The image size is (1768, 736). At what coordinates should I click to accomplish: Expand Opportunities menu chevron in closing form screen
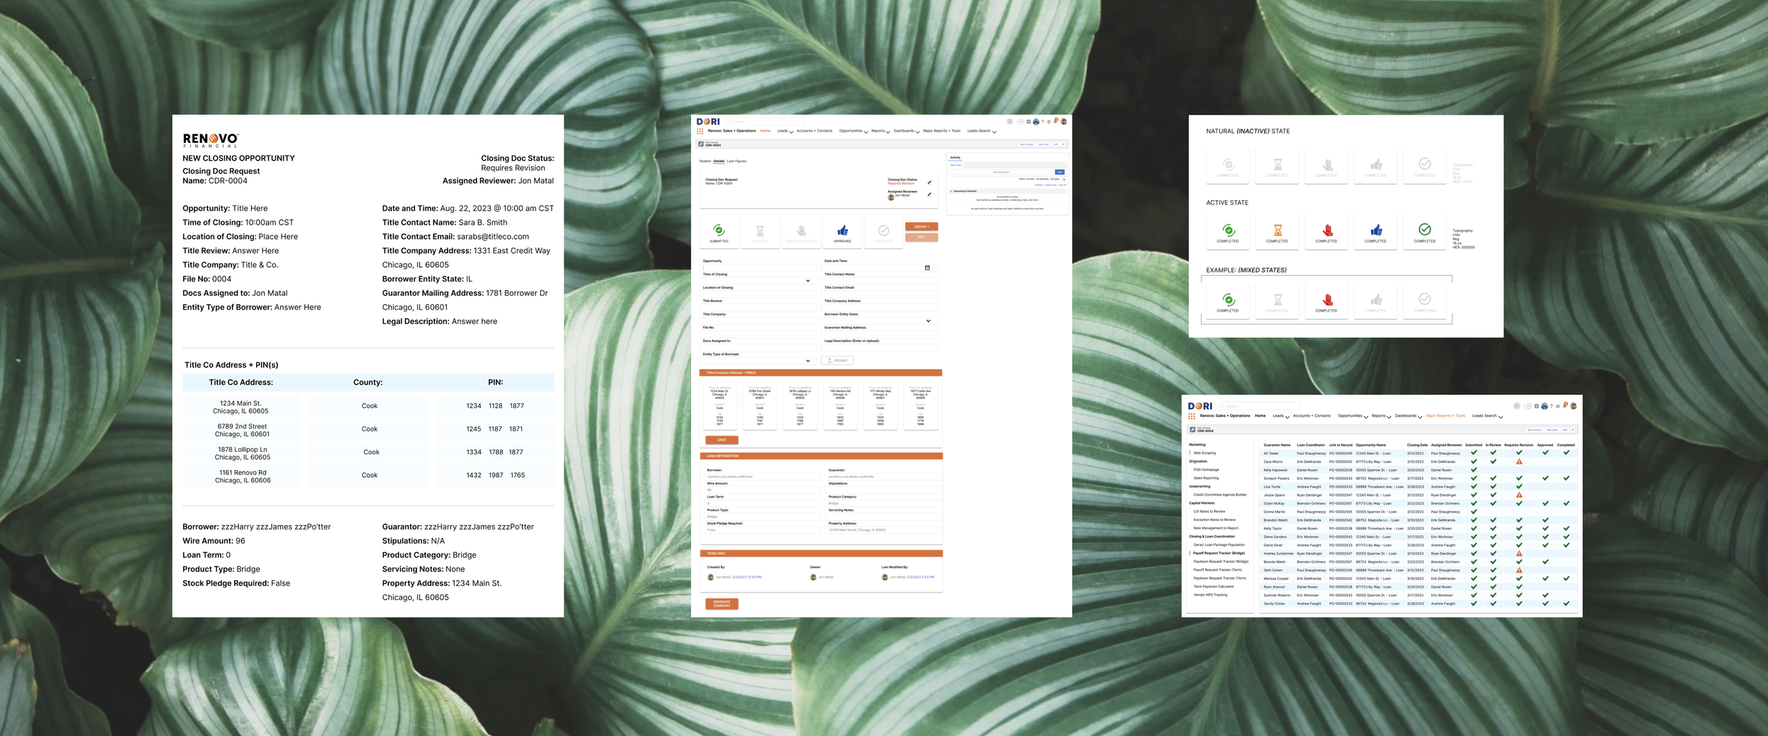click(x=866, y=132)
